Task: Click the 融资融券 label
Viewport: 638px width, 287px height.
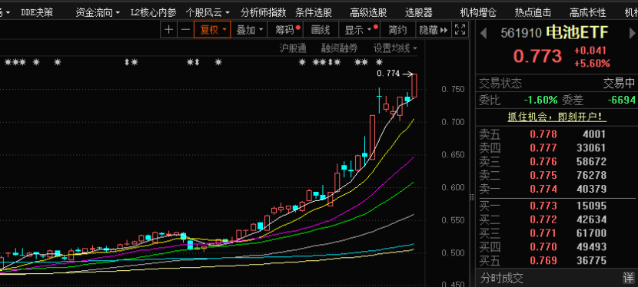Action: (x=339, y=48)
